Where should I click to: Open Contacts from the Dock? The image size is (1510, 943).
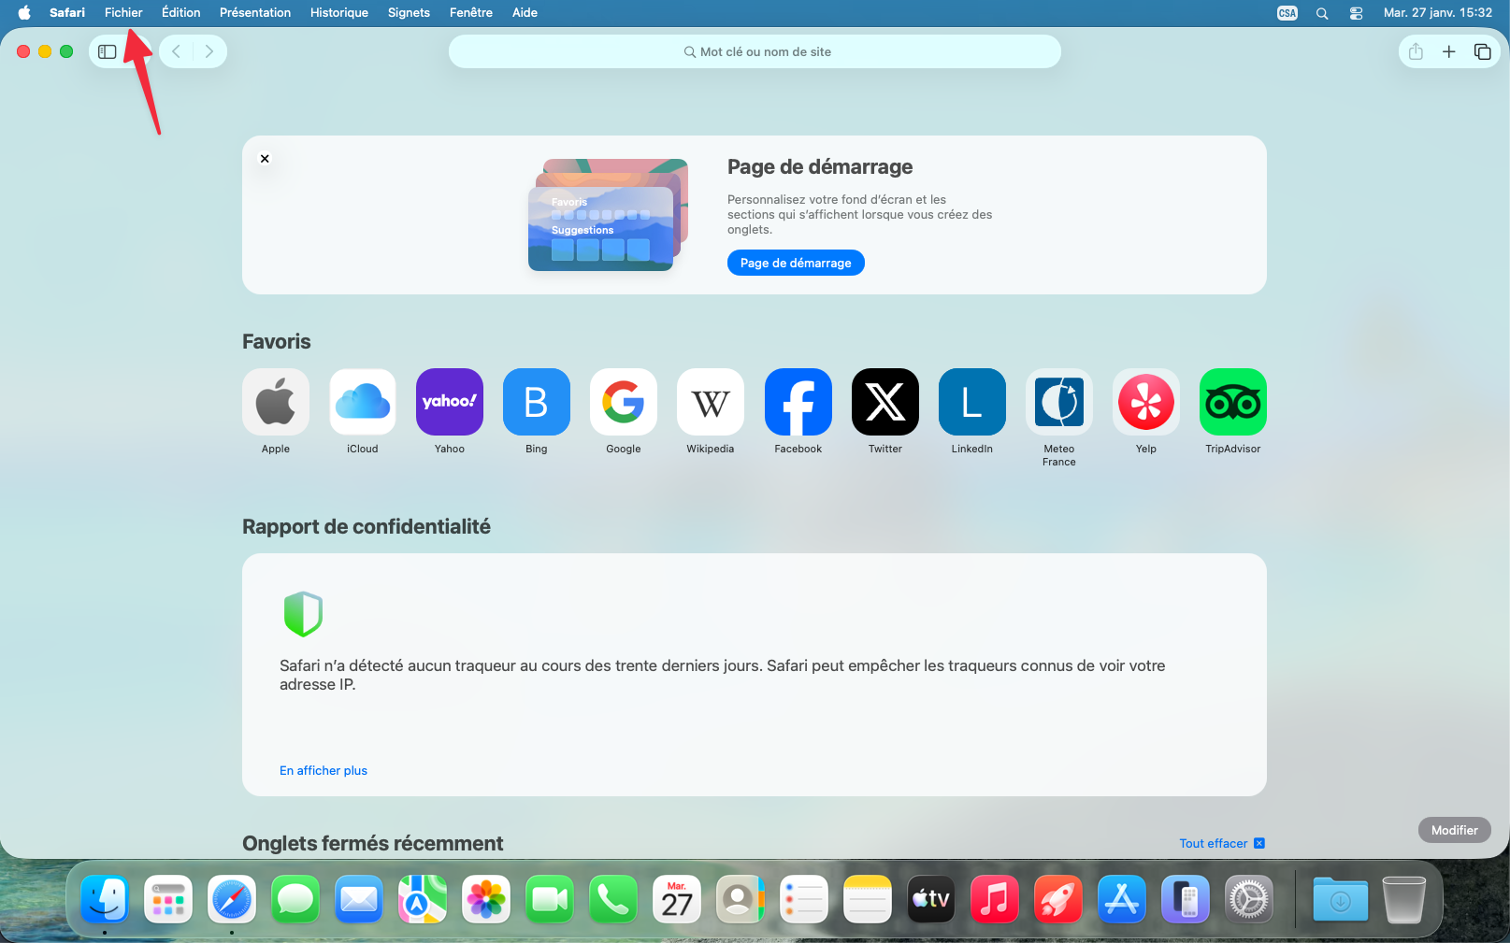pyautogui.click(x=741, y=900)
